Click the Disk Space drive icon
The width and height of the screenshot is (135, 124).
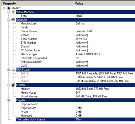tap(13, 70)
